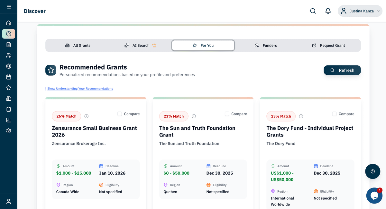Select the Globe icon in the sidebar

8,66
